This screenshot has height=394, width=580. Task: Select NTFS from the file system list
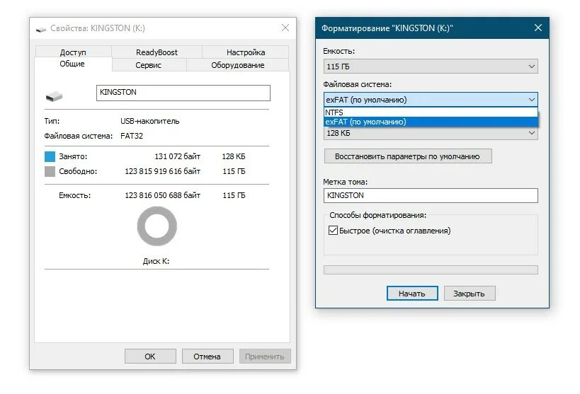[431, 112]
